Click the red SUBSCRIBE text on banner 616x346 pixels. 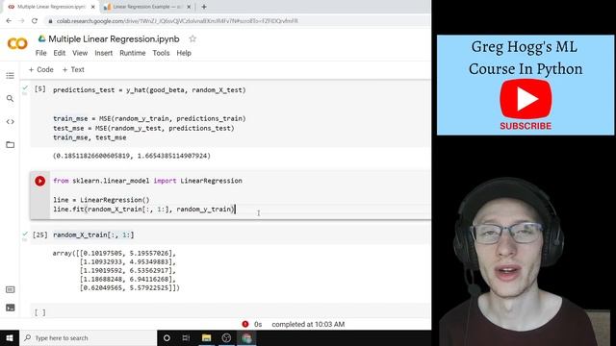point(526,126)
